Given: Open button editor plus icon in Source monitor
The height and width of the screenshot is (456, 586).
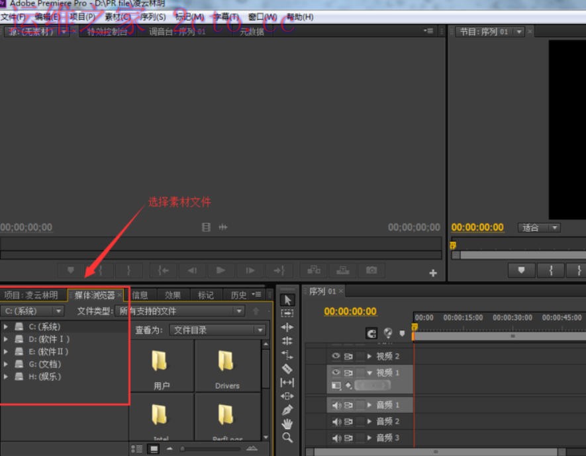Looking at the screenshot, I should click(x=433, y=273).
